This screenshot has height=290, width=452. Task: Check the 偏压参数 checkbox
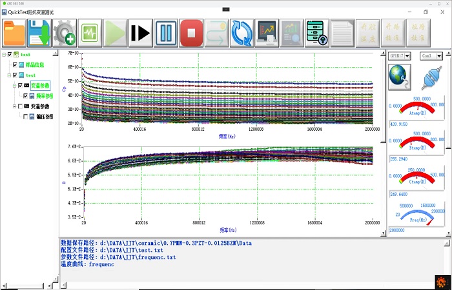click(25, 117)
